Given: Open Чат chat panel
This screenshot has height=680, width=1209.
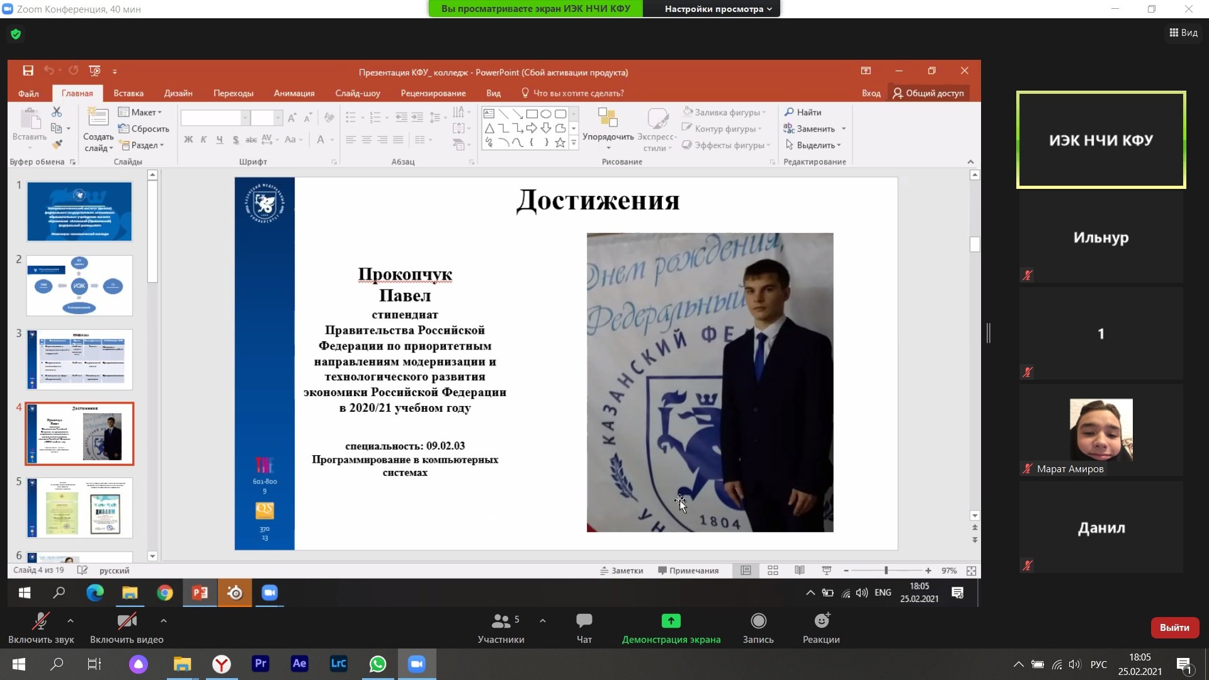Looking at the screenshot, I should click(x=584, y=628).
